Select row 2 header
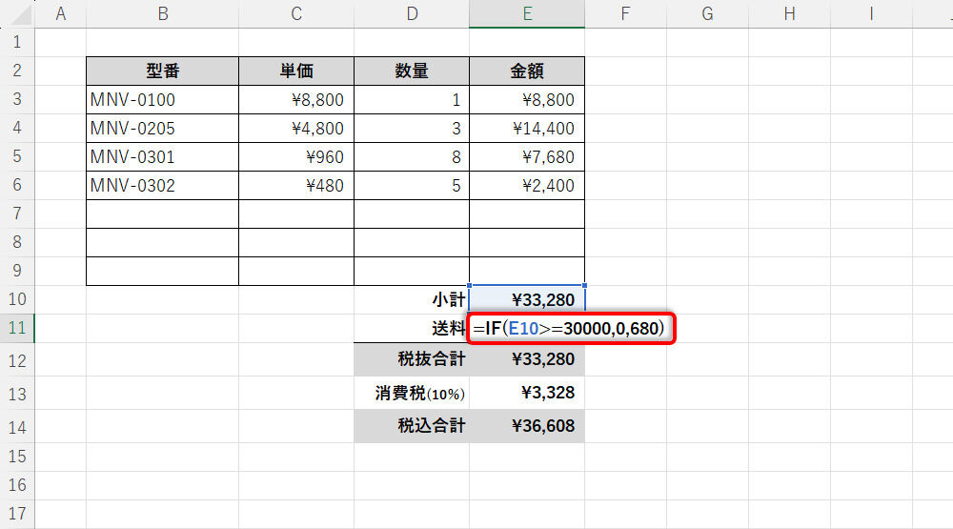 click(x=17, y=71)
